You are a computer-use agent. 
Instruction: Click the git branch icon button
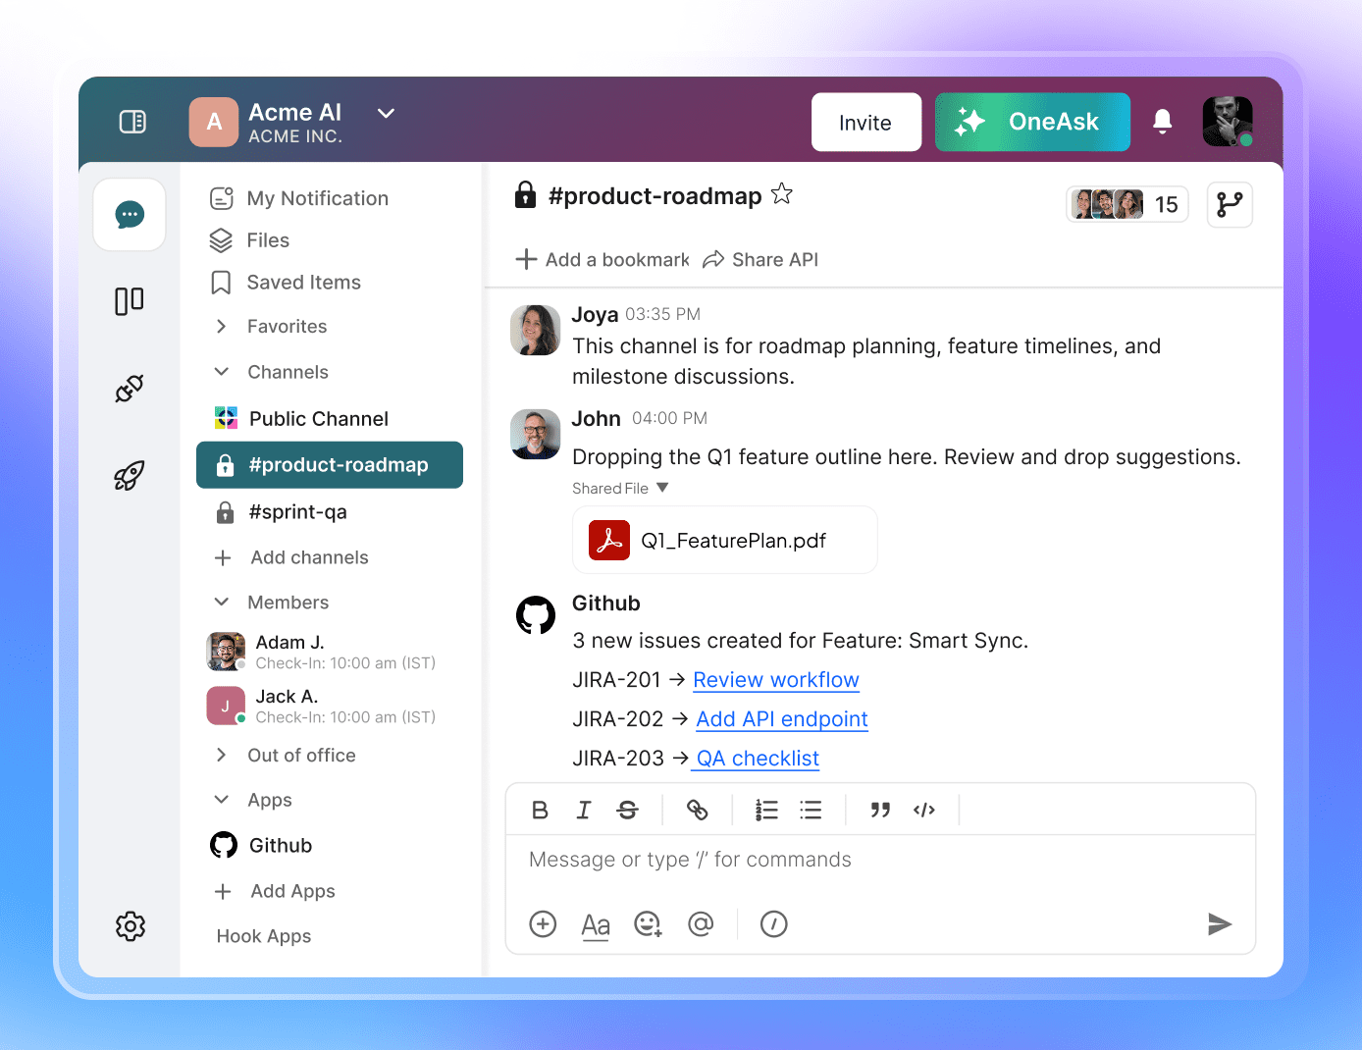(1229, 204)
